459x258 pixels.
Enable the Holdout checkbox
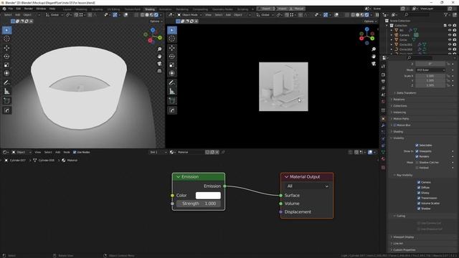417,168
